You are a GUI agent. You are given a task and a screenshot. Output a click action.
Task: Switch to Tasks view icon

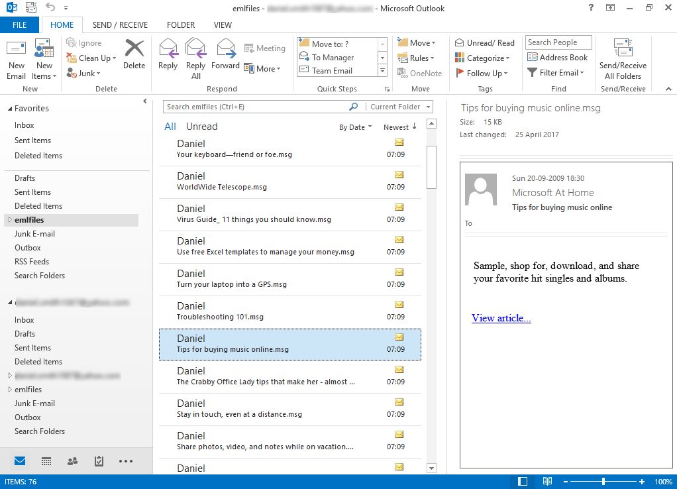[x=99, y=461]
